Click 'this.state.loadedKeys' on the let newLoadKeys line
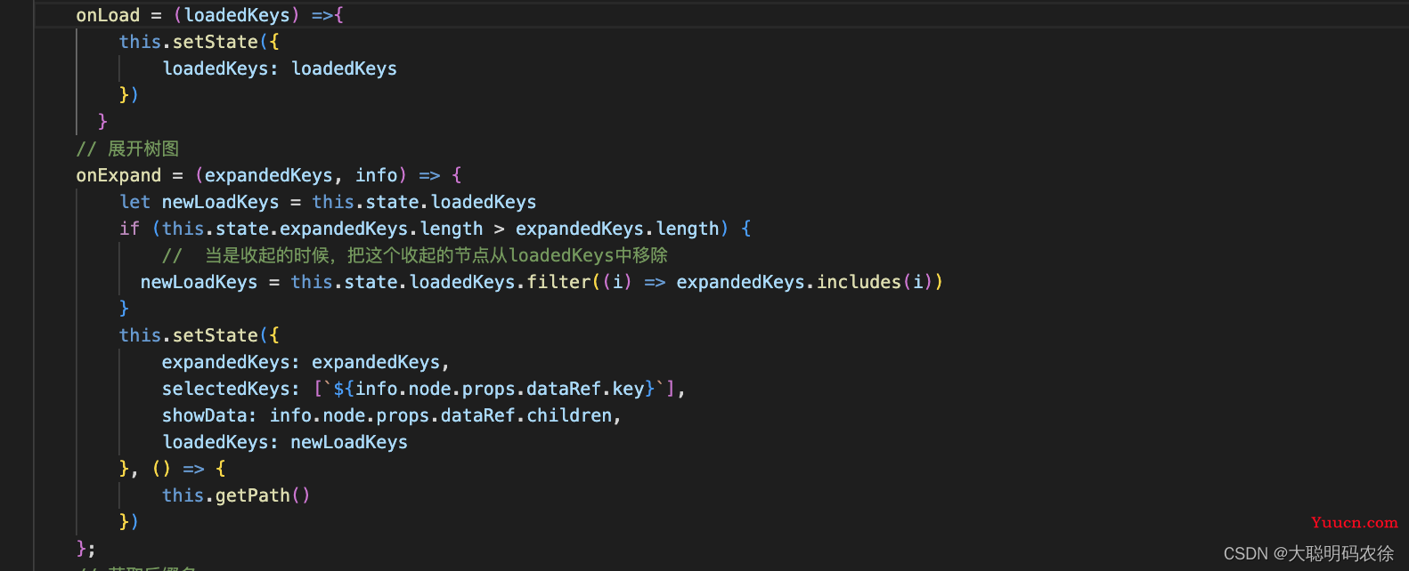 tap(424, 202)
